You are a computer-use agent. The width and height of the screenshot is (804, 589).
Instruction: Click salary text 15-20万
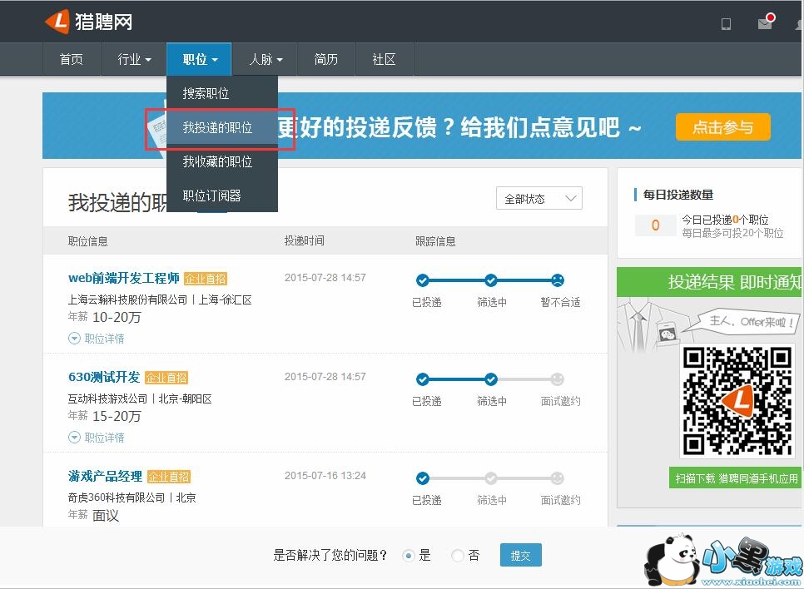point(117,416)
